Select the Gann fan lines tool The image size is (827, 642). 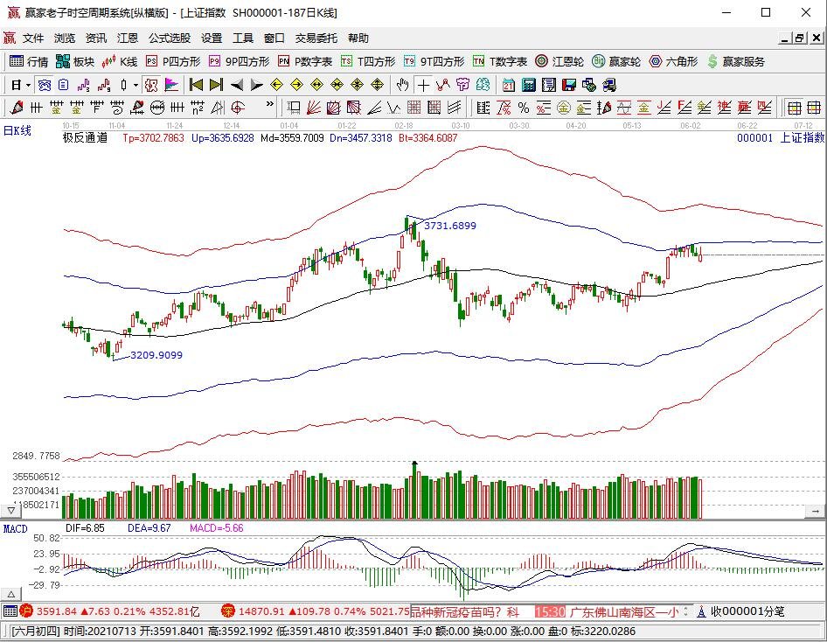[314, 108]
